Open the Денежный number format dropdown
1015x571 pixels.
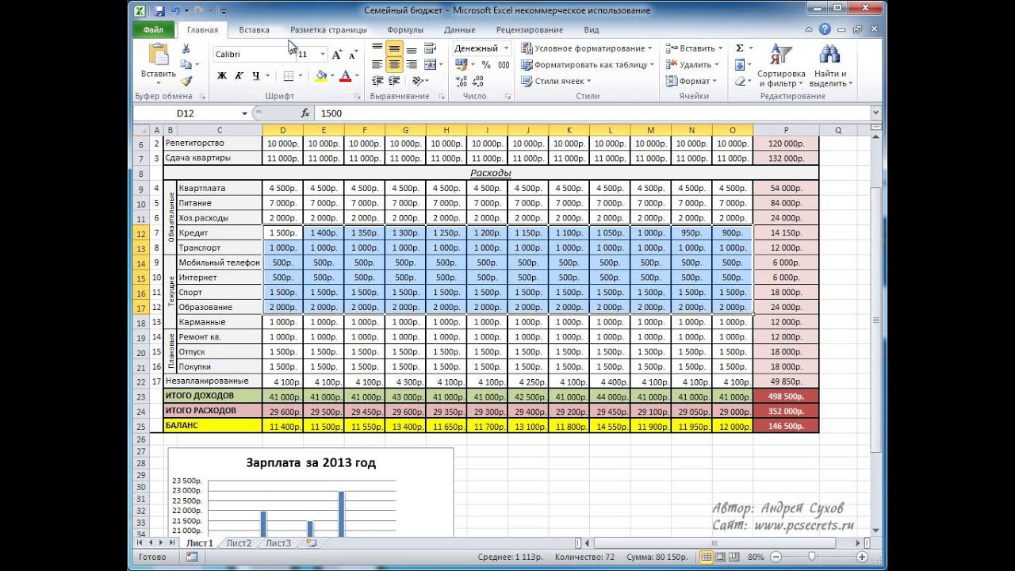[504, 48]
